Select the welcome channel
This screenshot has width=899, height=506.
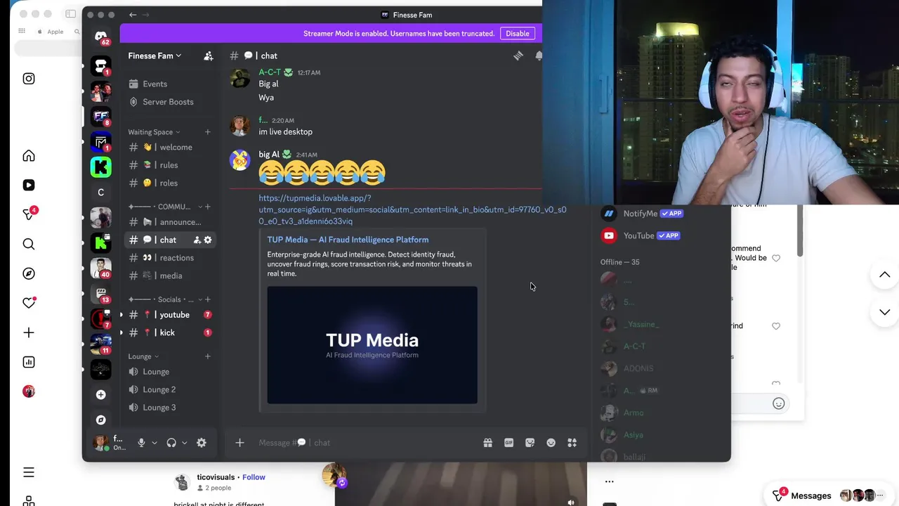(x=169, y=148)
